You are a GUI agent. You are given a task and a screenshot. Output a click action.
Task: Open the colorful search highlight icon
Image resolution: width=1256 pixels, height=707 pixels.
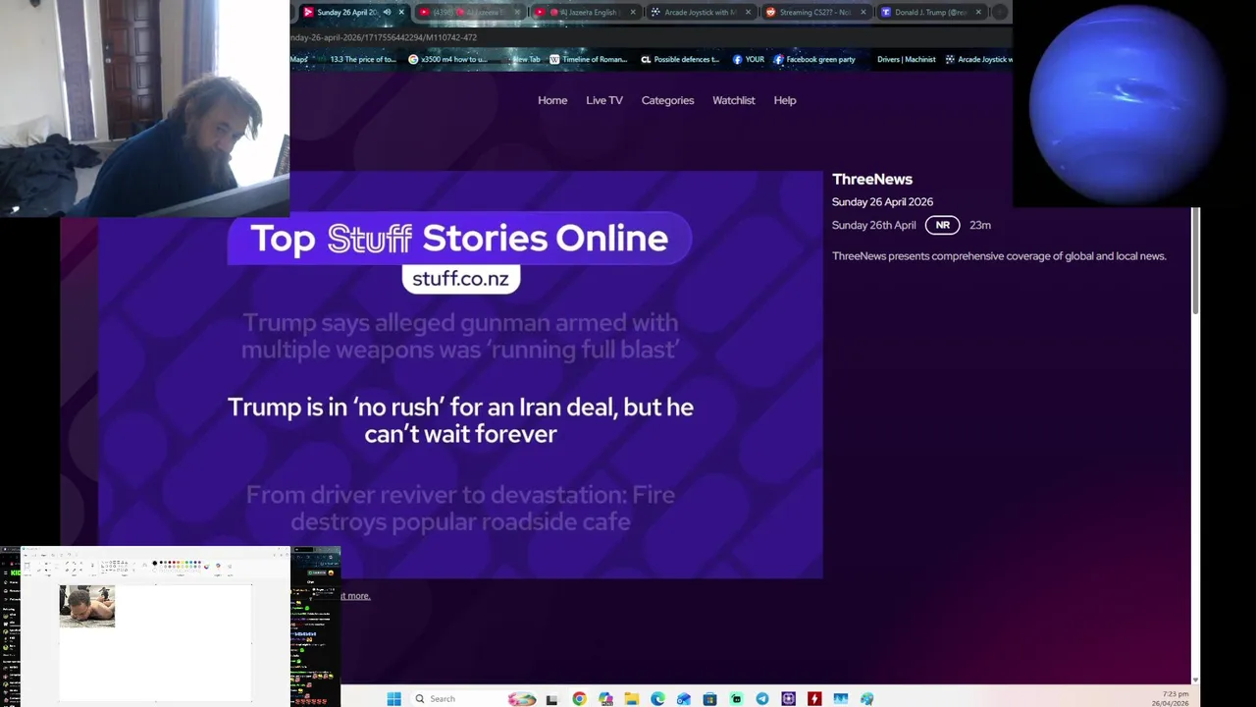[522, 699]
